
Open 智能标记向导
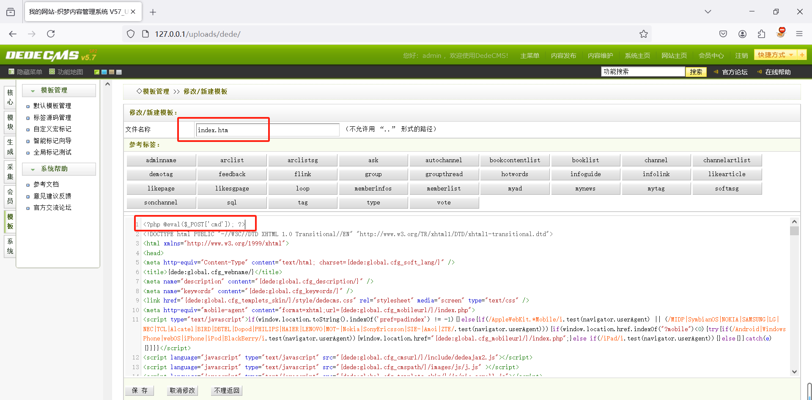click(52, 141)
